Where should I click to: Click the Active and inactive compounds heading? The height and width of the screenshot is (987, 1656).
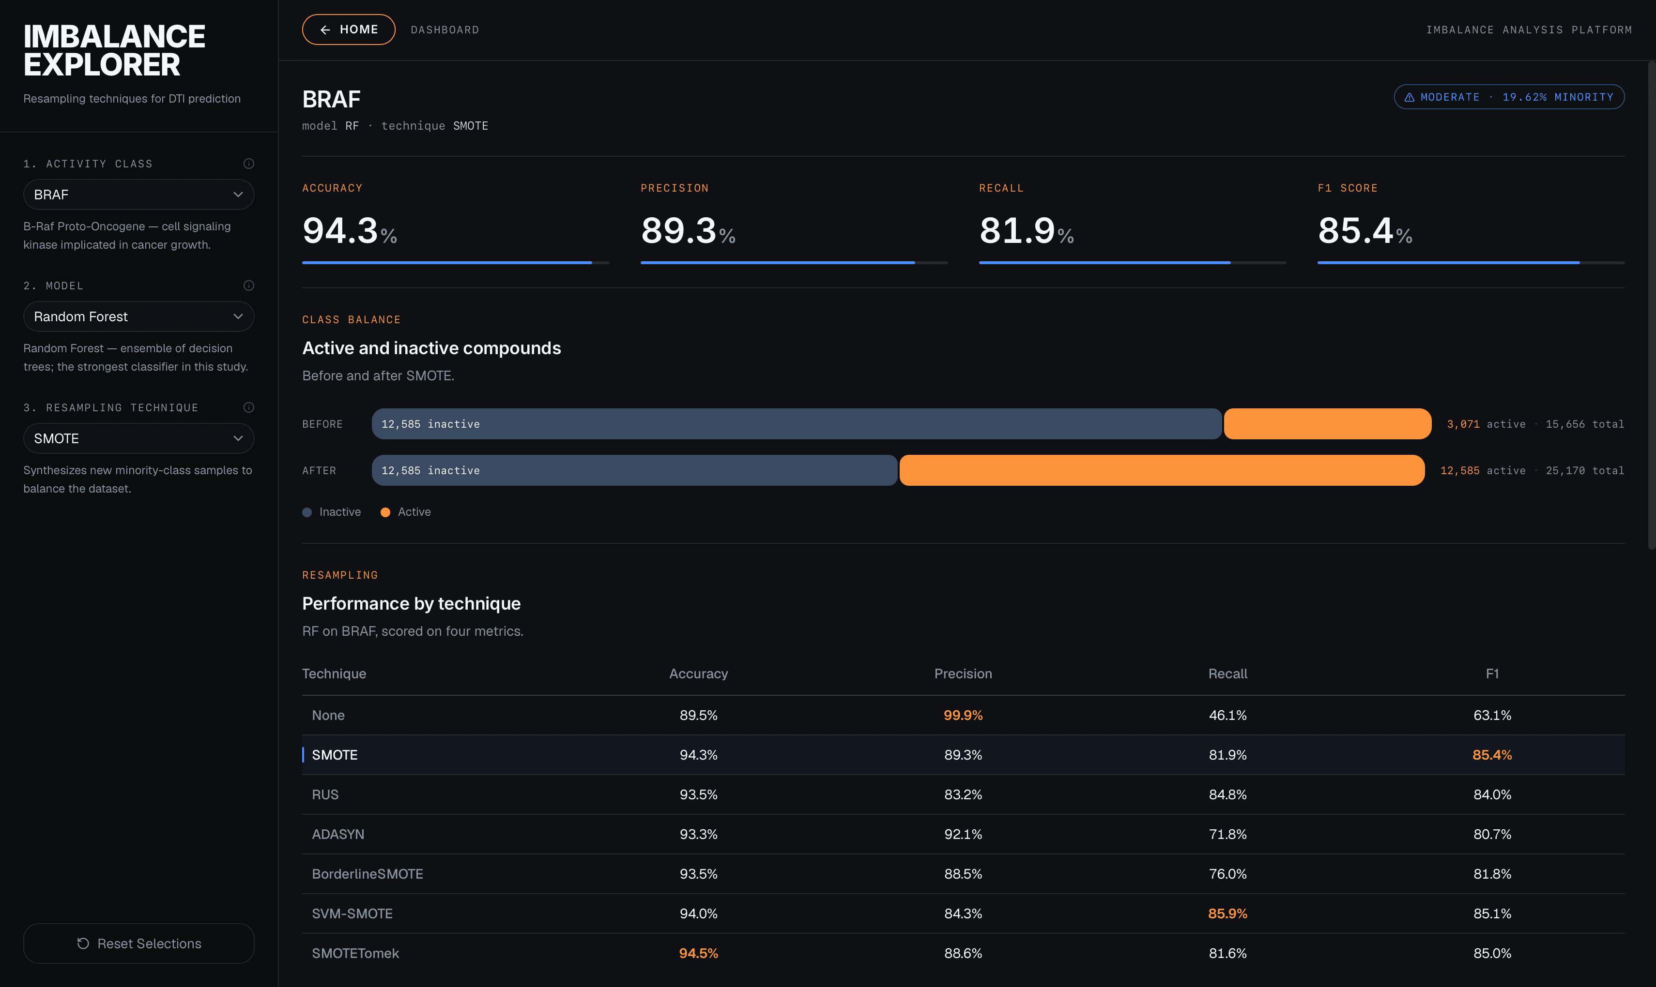(431, 348)
